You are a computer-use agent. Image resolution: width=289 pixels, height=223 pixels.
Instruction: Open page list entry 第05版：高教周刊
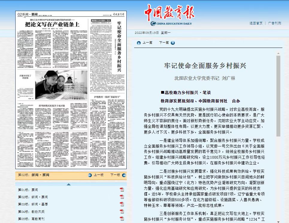[x=31, y=219]
